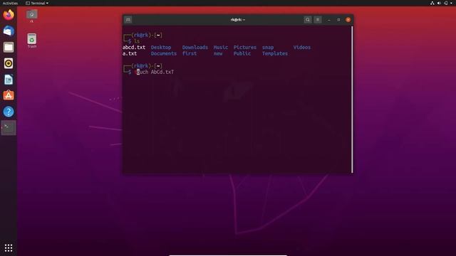This screenshot has width=456, height=256.
Task: Open the Activities overview
Action: 10,3
